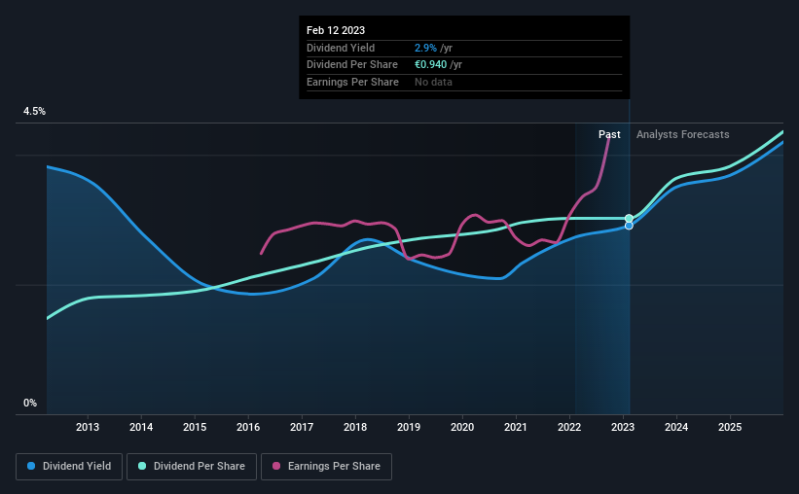This screenshot has width=799, height=494.
Task: Click the blue data point marker at 2023
Action: [629, 226]
